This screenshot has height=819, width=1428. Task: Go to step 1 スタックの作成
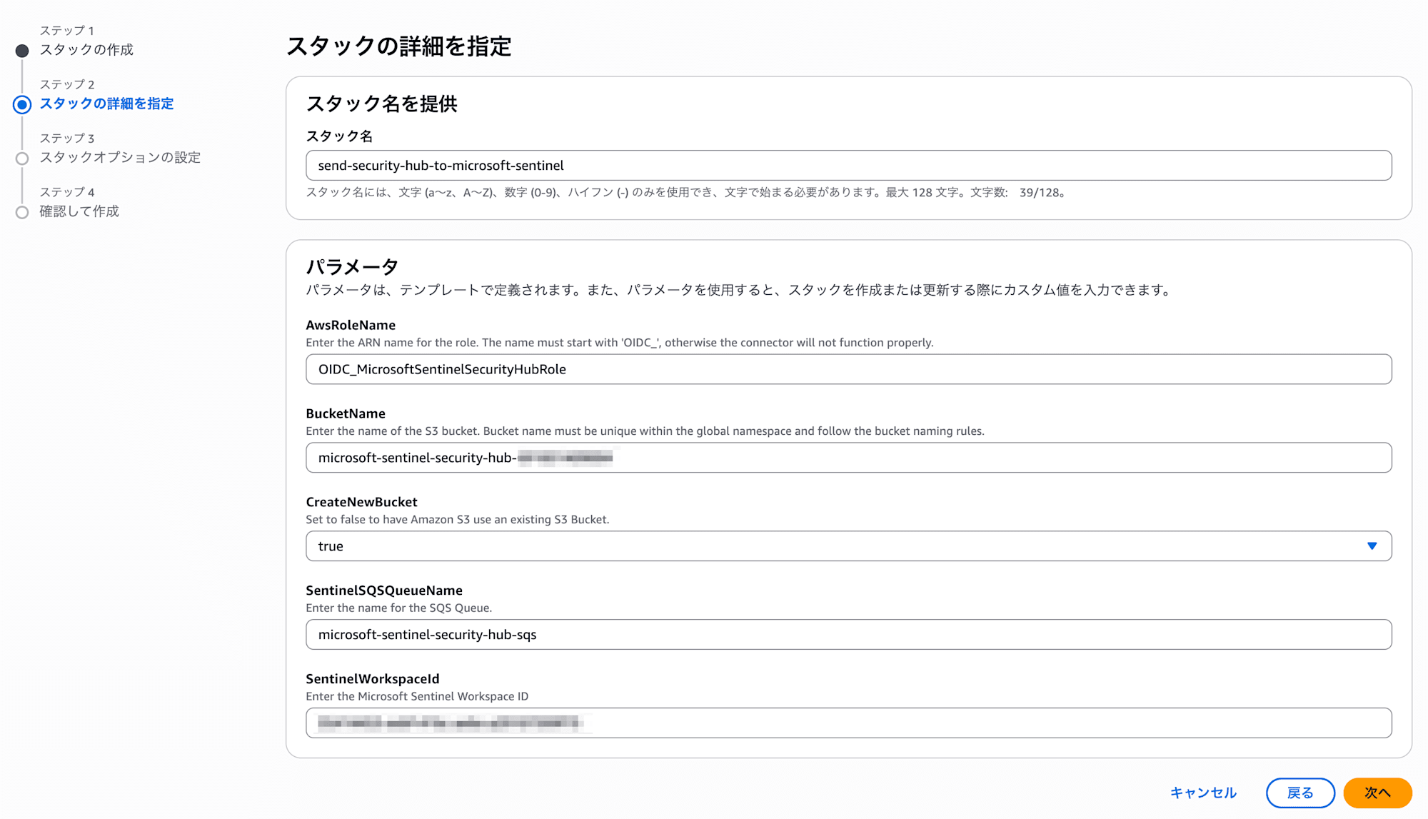[86, 50]
